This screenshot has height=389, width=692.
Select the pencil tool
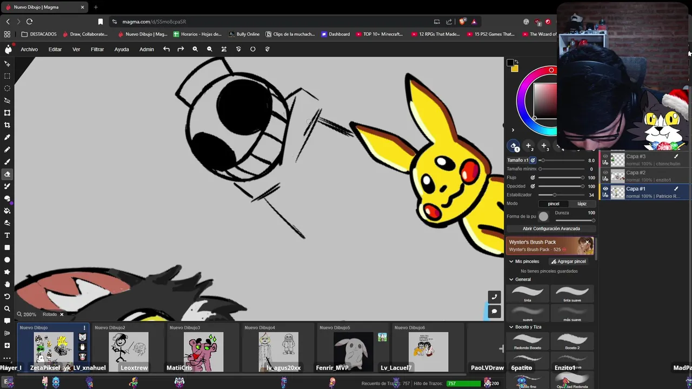coord(7,150)
